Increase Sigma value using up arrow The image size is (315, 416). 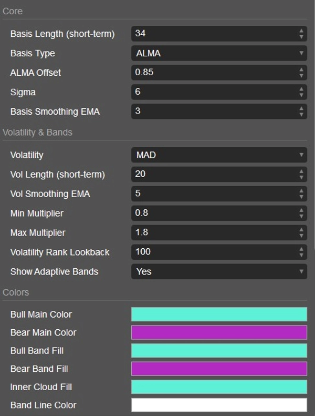click(x=301, y=89)
